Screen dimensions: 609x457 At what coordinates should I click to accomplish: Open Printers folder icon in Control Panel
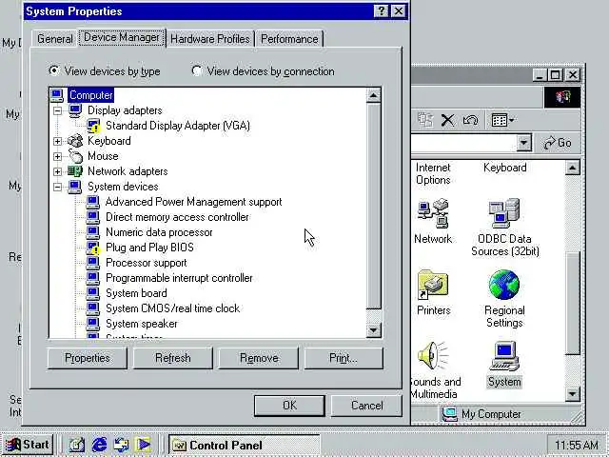(x=433, y=285)
